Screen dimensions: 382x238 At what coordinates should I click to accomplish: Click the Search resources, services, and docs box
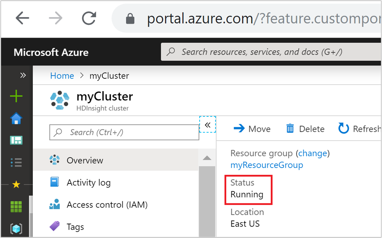(270, 52)
